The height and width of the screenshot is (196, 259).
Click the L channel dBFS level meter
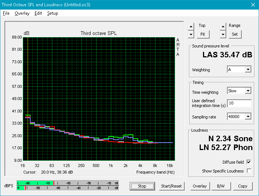click(x=68, y=183)
